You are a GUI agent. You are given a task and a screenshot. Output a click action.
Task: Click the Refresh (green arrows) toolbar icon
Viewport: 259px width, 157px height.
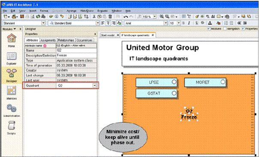(x=38, y=17)
